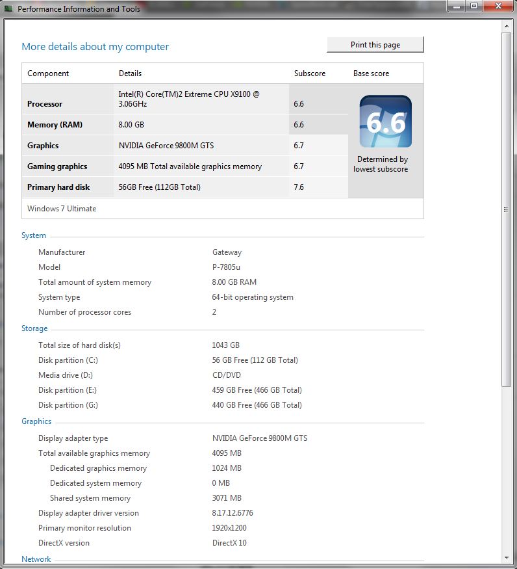Click the Base score column header
This screenshot has width=517, height=569.
[x=371, y=73]
